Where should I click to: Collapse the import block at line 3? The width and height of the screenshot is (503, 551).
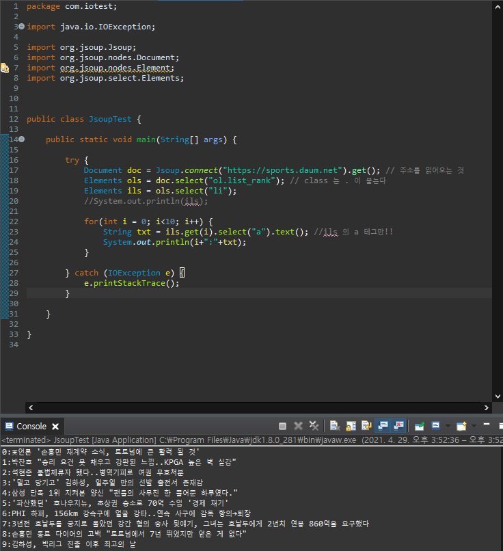point(21,27)
